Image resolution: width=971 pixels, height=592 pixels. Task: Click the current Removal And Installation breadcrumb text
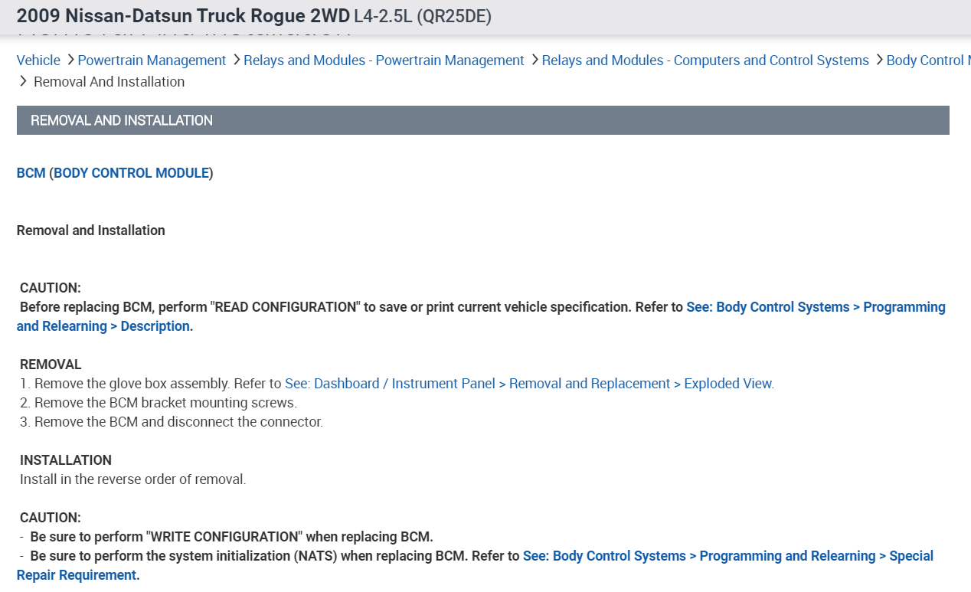(110, 82)
